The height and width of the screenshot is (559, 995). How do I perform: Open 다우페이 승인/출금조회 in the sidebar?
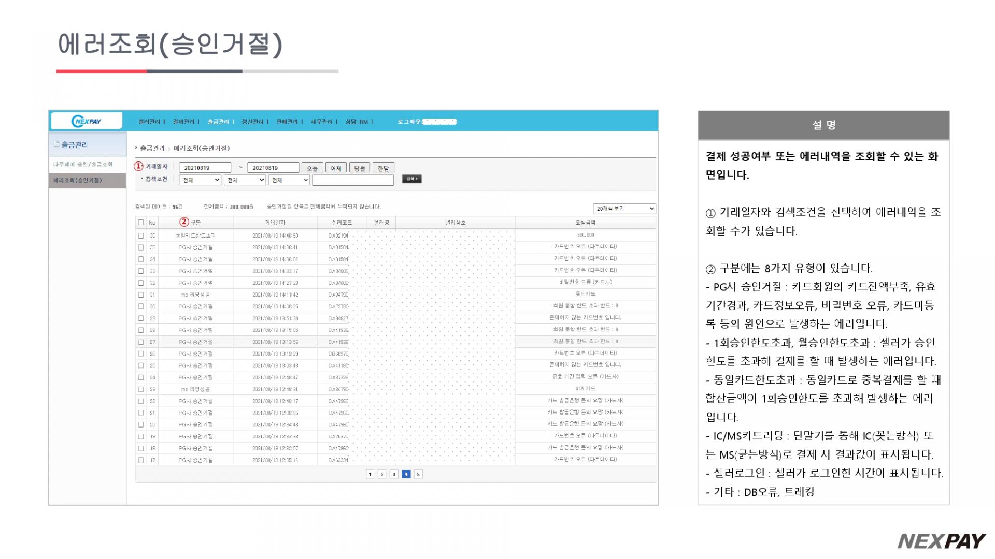pos(83,164)
